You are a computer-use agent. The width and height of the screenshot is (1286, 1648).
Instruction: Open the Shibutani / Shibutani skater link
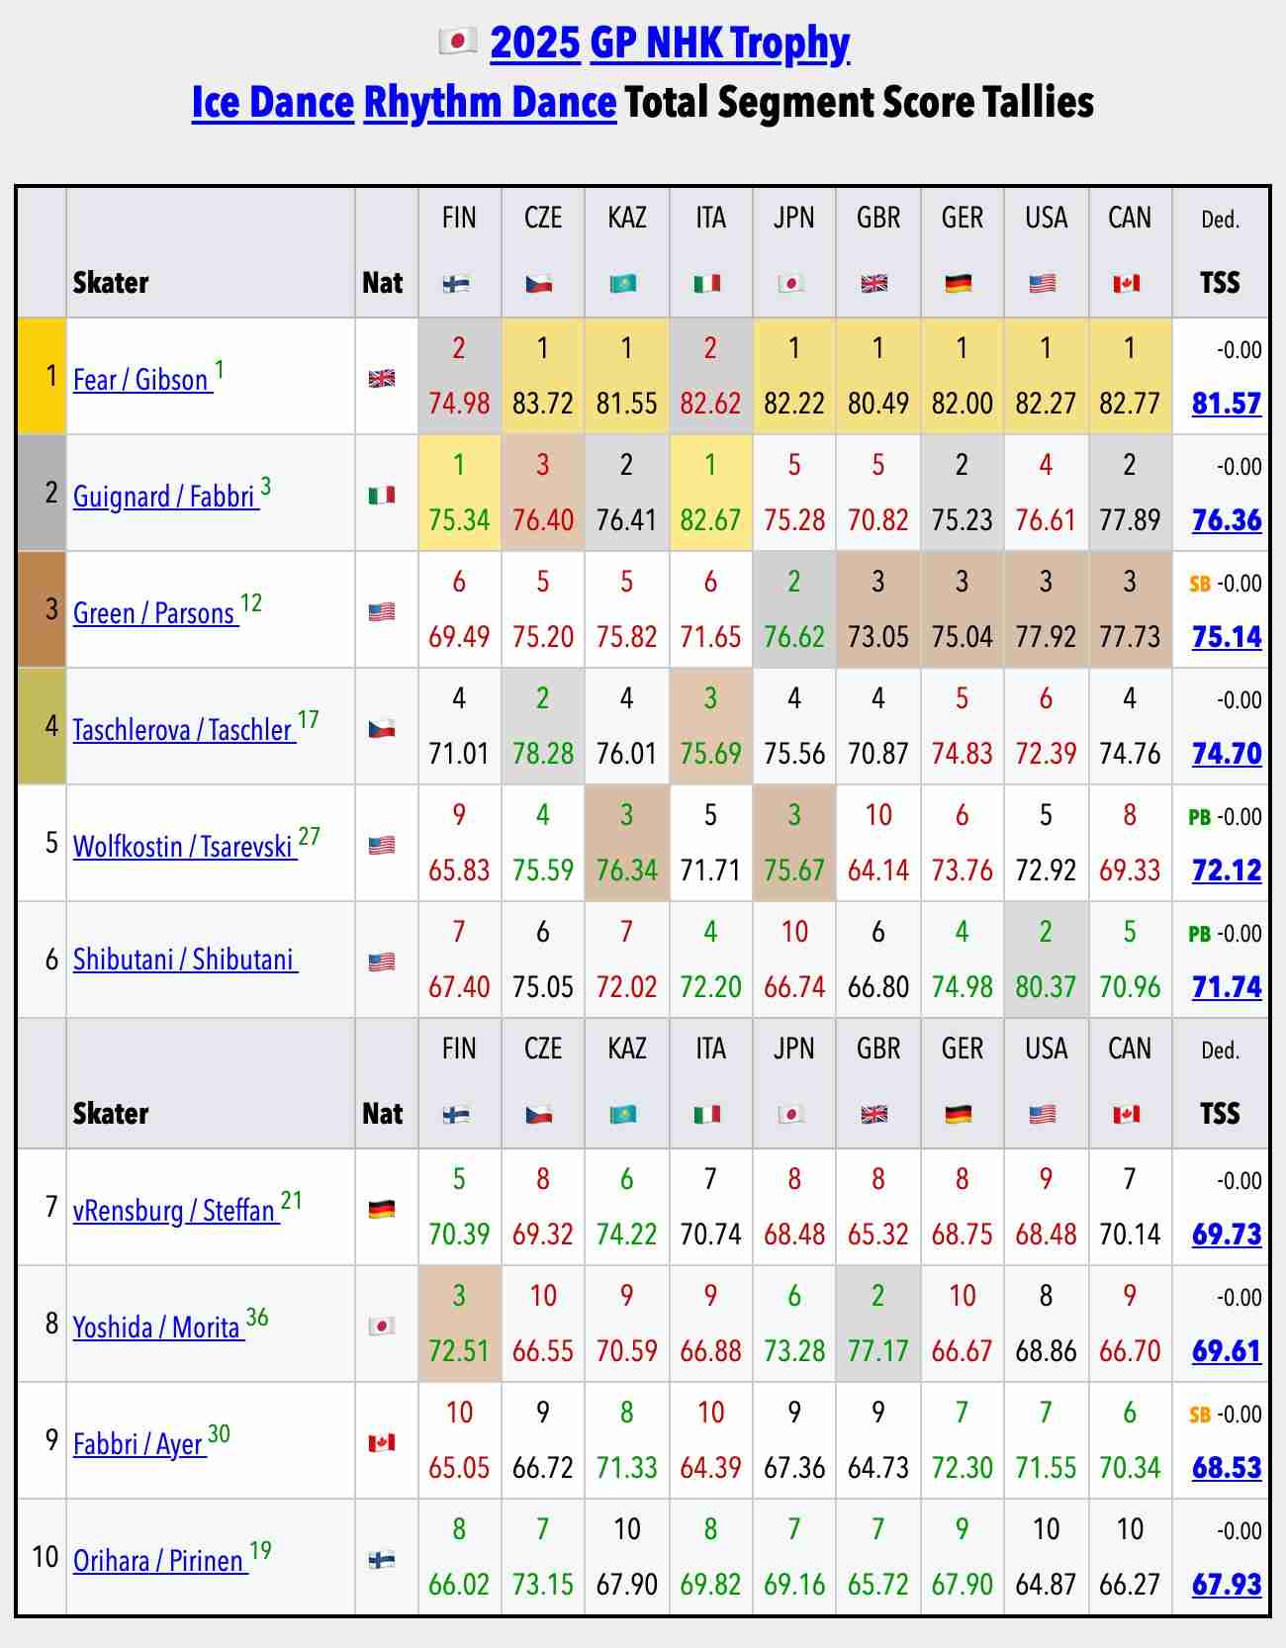[185, 960]
